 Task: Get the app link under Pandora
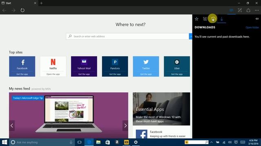[115, 74]
